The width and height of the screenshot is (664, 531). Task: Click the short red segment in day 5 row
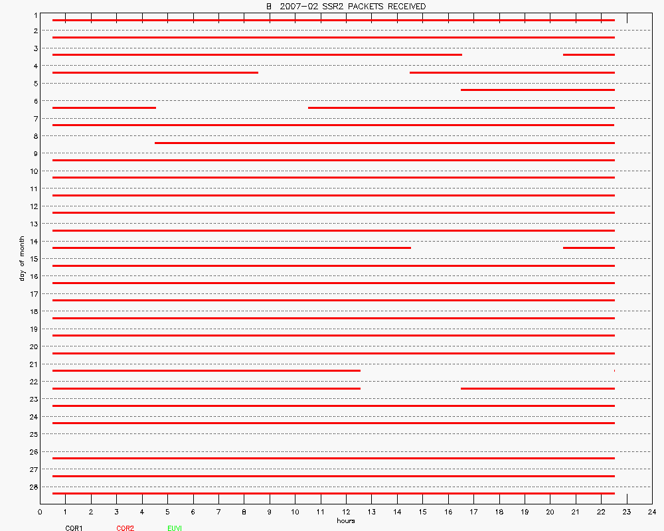tap(537, 90)
